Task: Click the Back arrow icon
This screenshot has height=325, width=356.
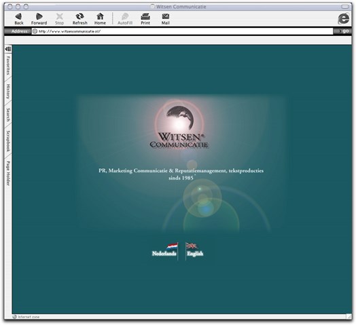Action: (18, 16)
